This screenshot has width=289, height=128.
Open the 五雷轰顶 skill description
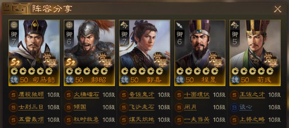click(31, 120)
